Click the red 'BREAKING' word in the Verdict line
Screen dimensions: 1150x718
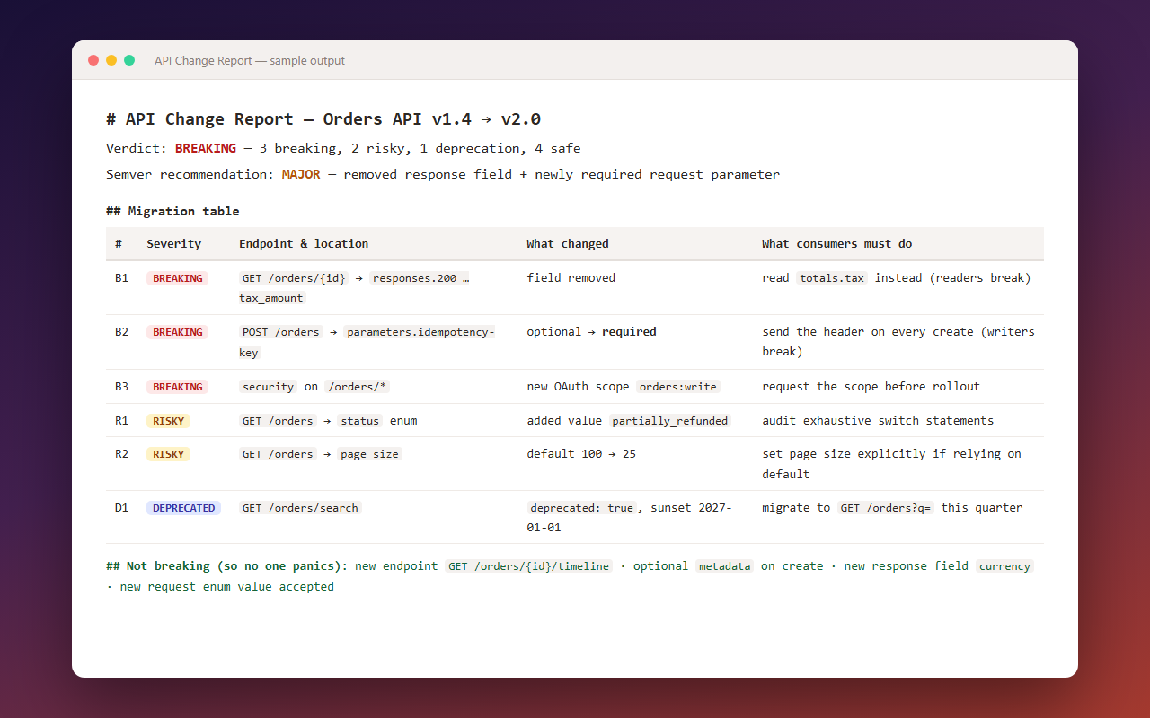pos(206,148)
